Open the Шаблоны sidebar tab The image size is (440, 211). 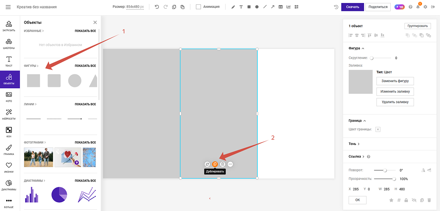(10, 44)
